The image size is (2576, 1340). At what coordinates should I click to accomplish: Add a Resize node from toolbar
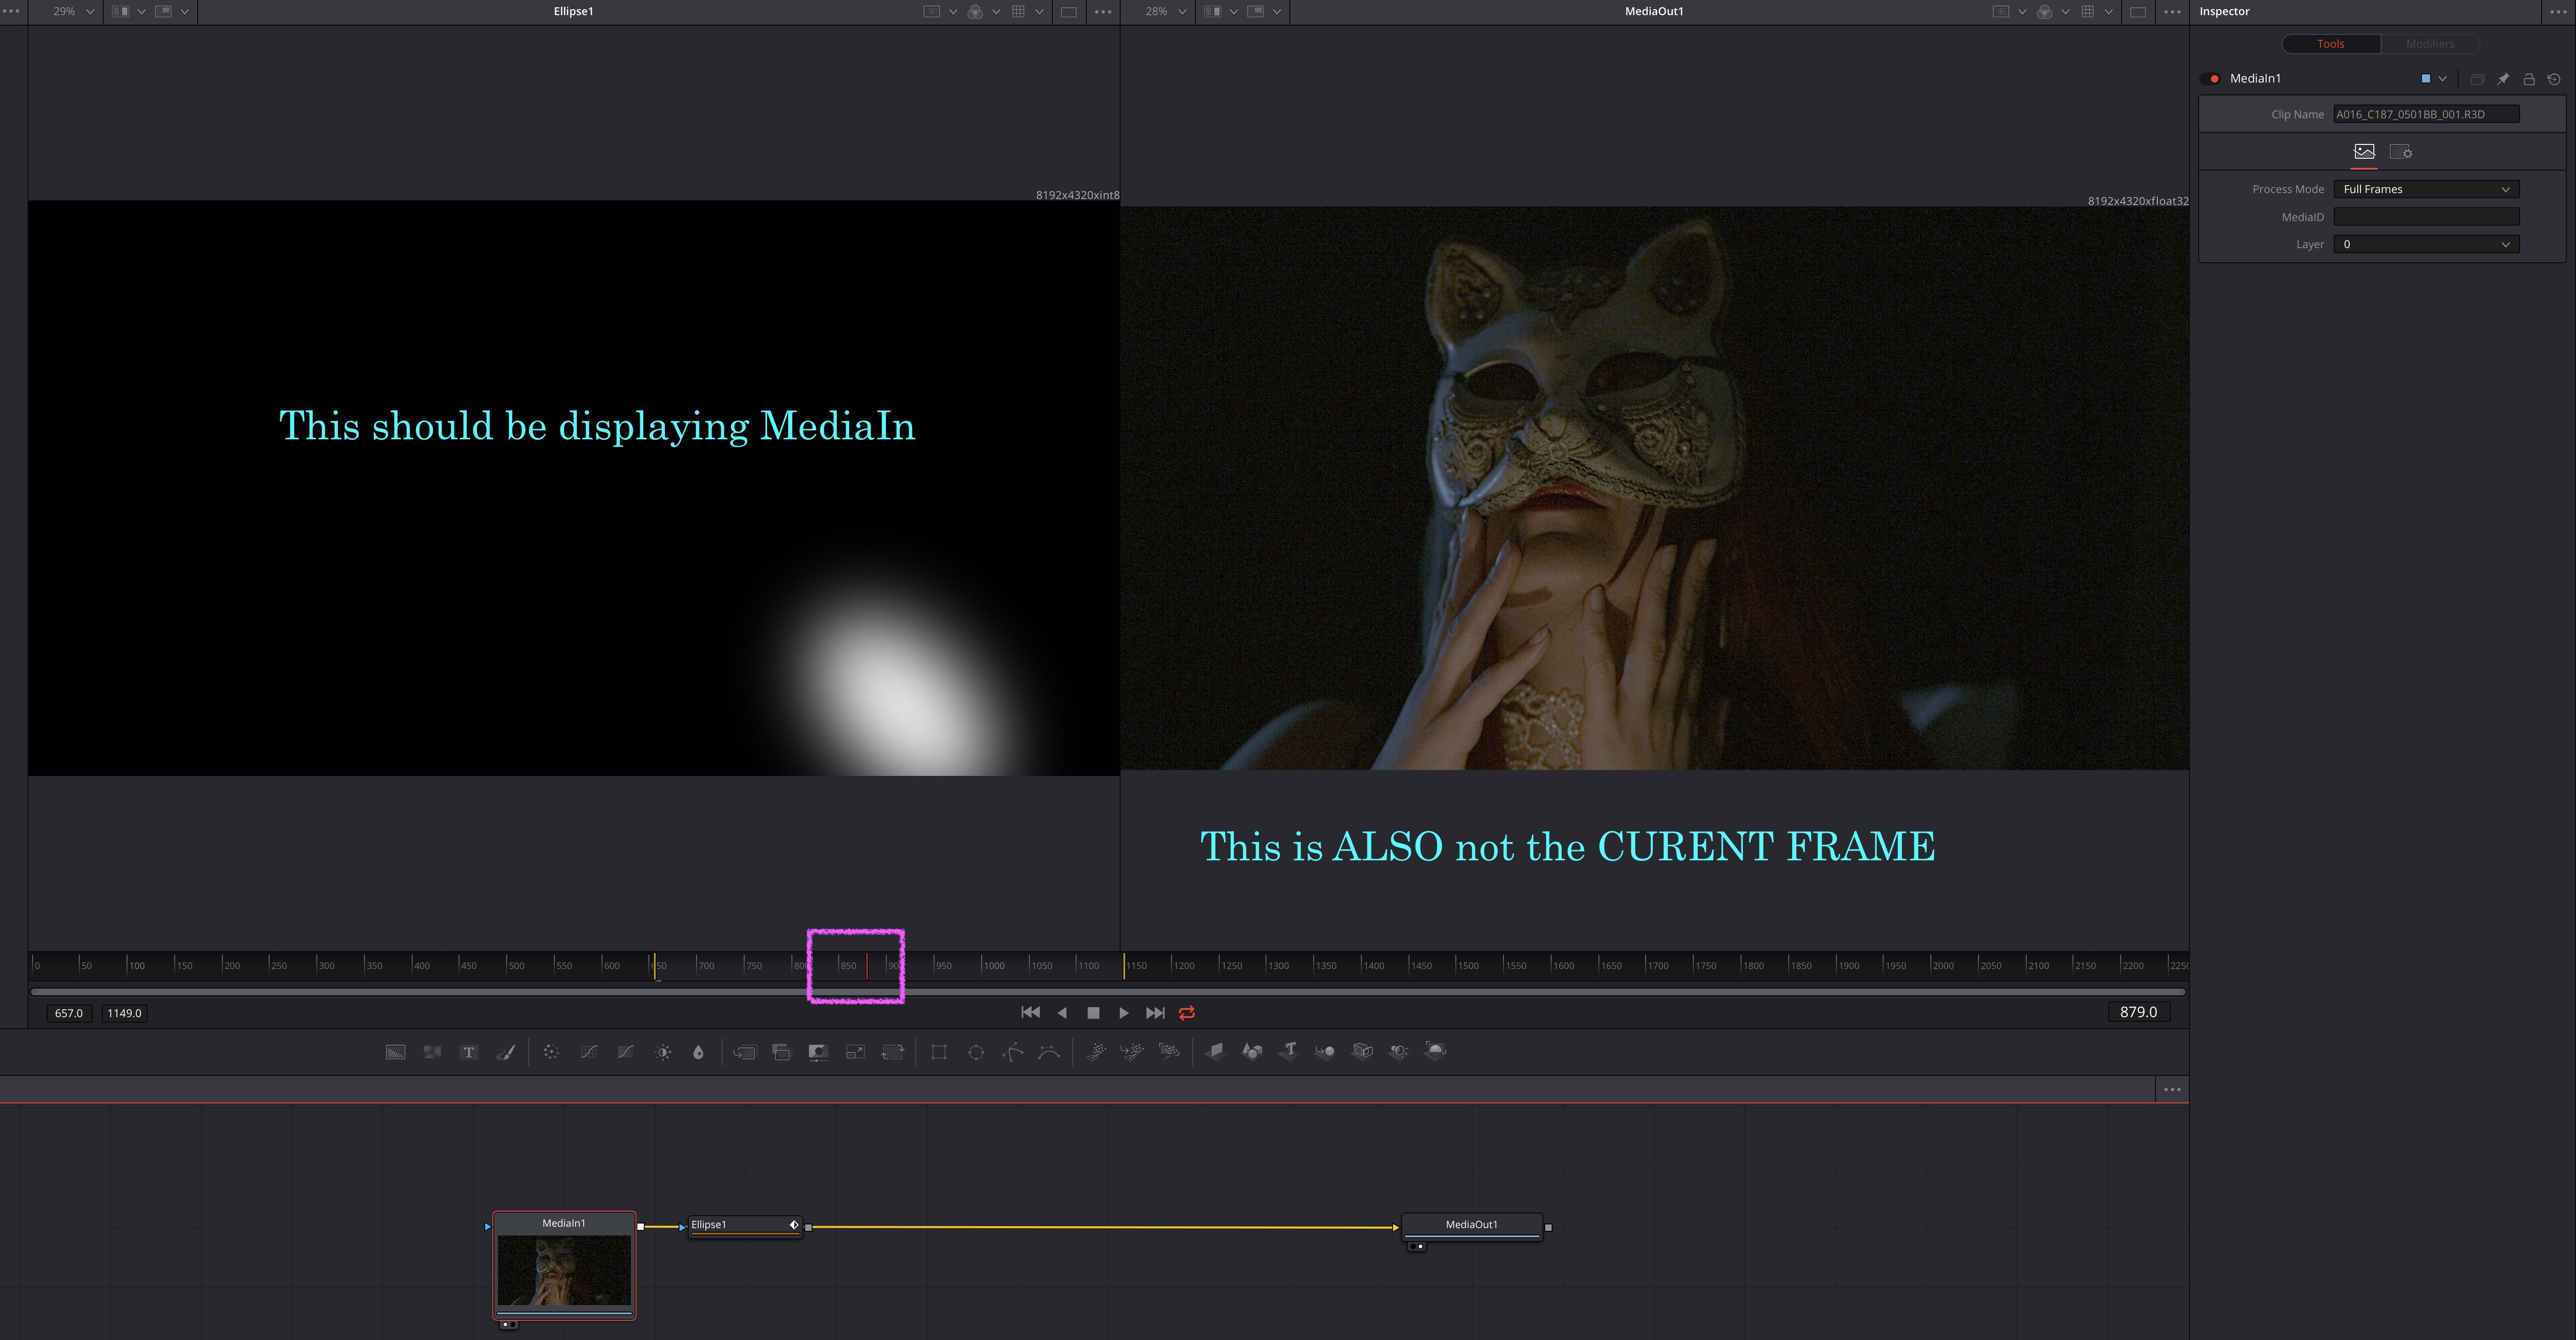855,1052
